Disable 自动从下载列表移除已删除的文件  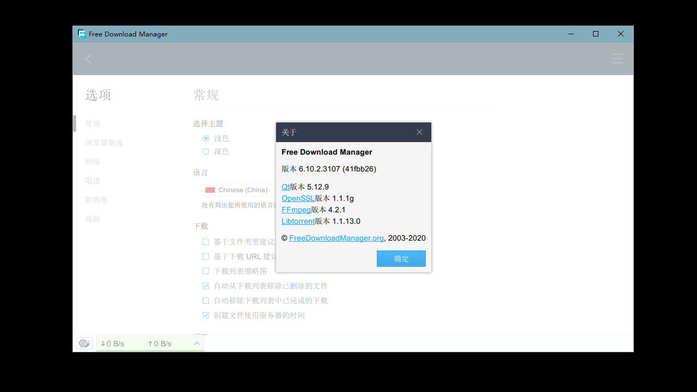coord(206,285)
